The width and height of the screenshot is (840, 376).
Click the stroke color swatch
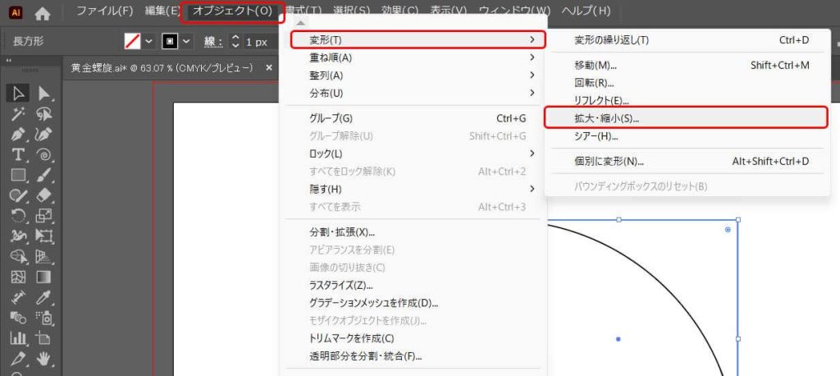pyautogui.click(x=171, y=41)
